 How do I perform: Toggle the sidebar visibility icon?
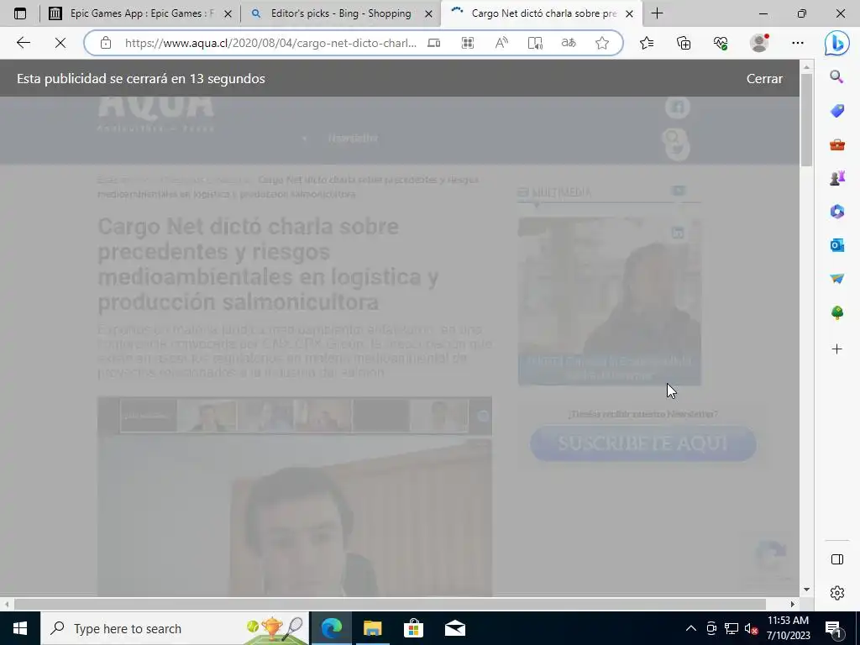point(837,559)
